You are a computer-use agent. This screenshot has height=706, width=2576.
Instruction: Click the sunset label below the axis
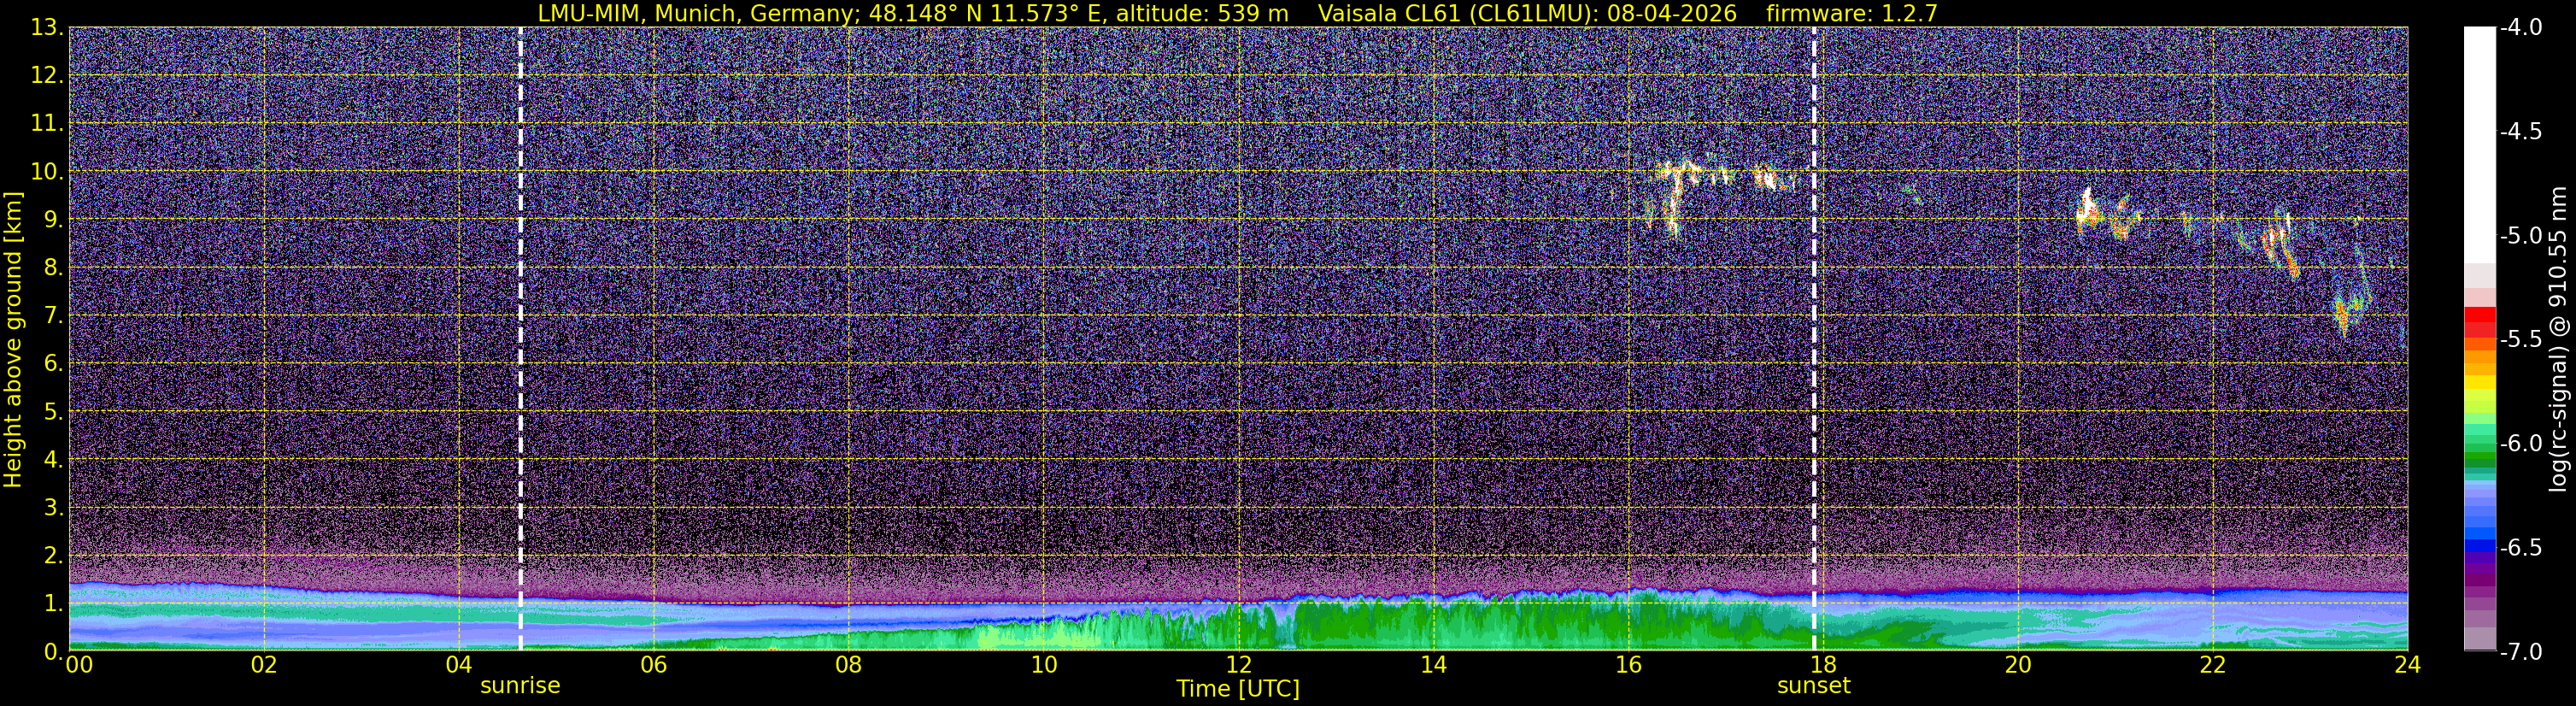tap(1813, 686)
